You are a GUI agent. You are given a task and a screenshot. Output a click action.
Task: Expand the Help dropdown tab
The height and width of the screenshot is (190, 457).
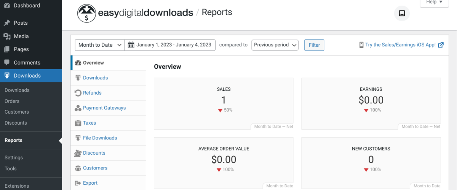(x=434, y=2)
